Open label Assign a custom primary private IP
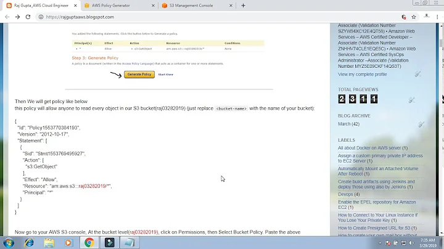 pyautogui.click(x=380, y=158)
